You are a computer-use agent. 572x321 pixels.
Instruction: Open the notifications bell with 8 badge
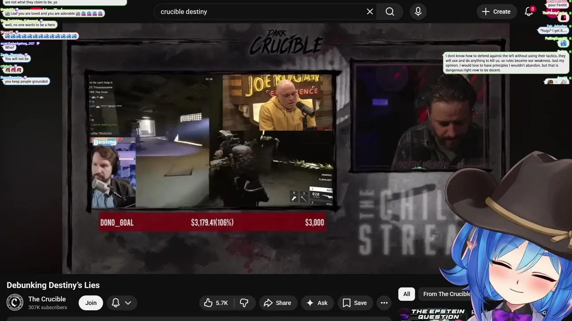pos(529,12)
